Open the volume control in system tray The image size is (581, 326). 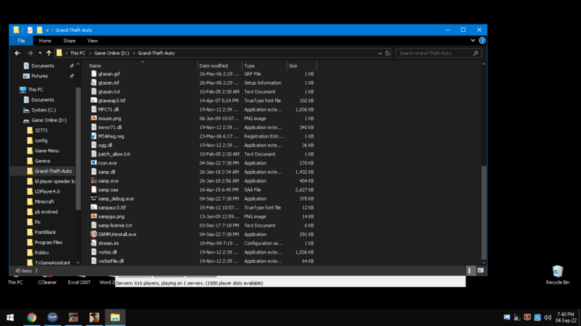point(548,317)
